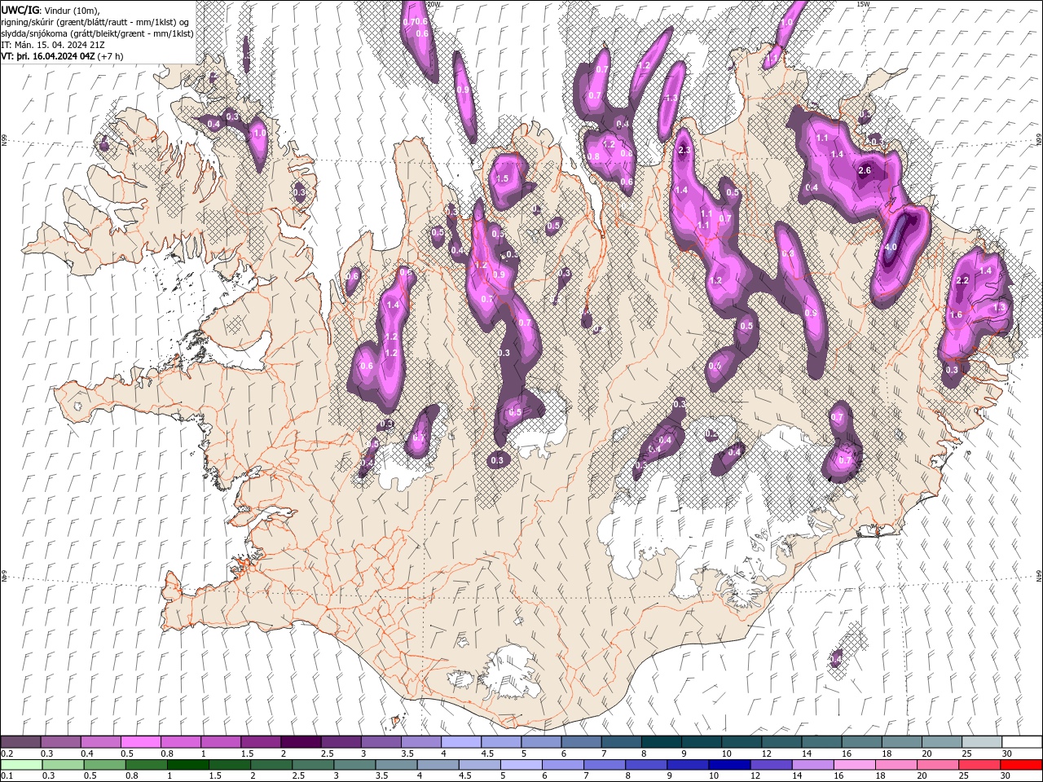
Task: Click the dark teal swatch at 9 in top legend
Action: click(x=701, y=742)
